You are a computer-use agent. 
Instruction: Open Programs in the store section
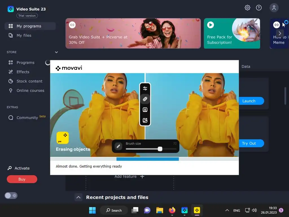coord(25,62)
